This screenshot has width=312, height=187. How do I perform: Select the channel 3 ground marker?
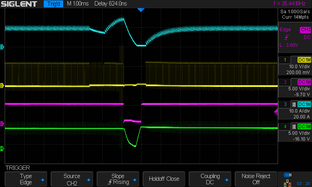tap(2, 47)
